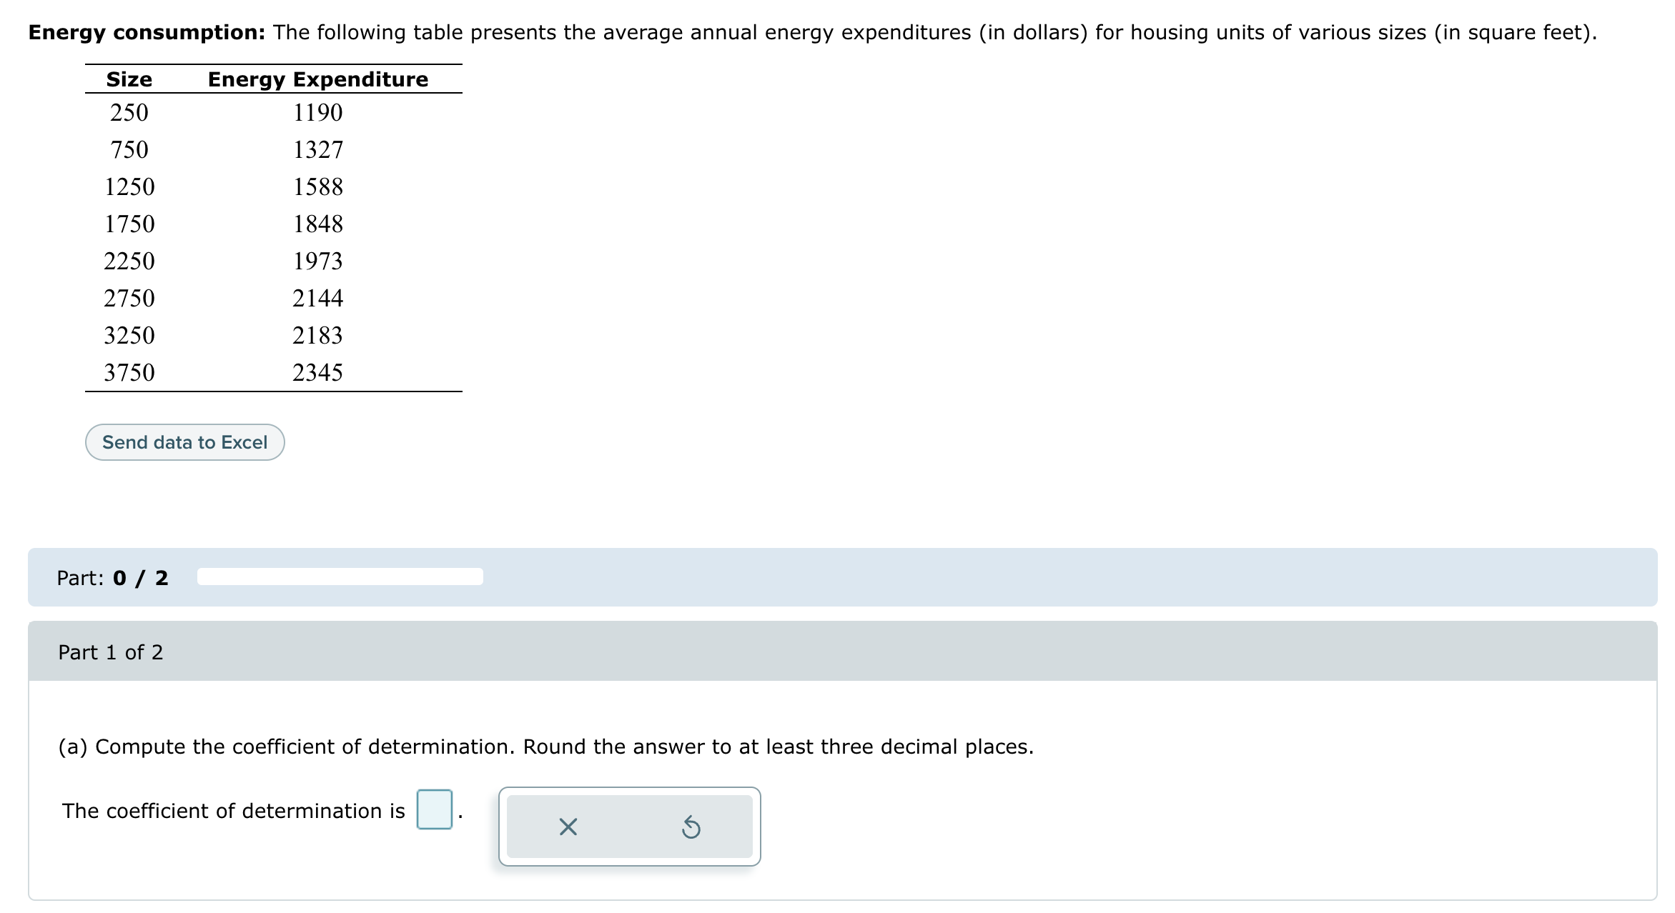This screenshot has width=1675, height=913.
Task: Click the Part 1 of 2 header
Action: coord(111,652)
